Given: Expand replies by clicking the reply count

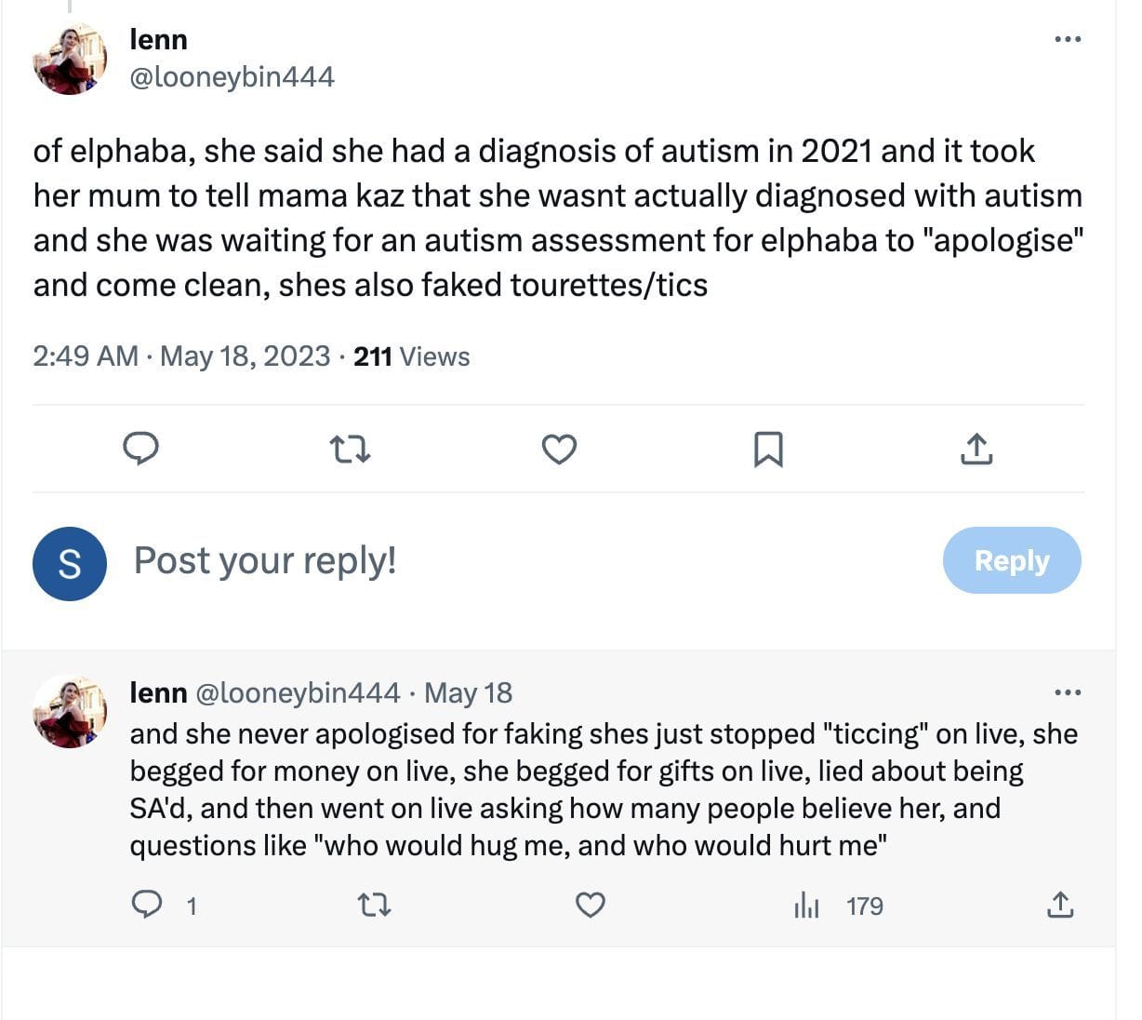Looking at the screenshot, I should [x=192, y=904].
